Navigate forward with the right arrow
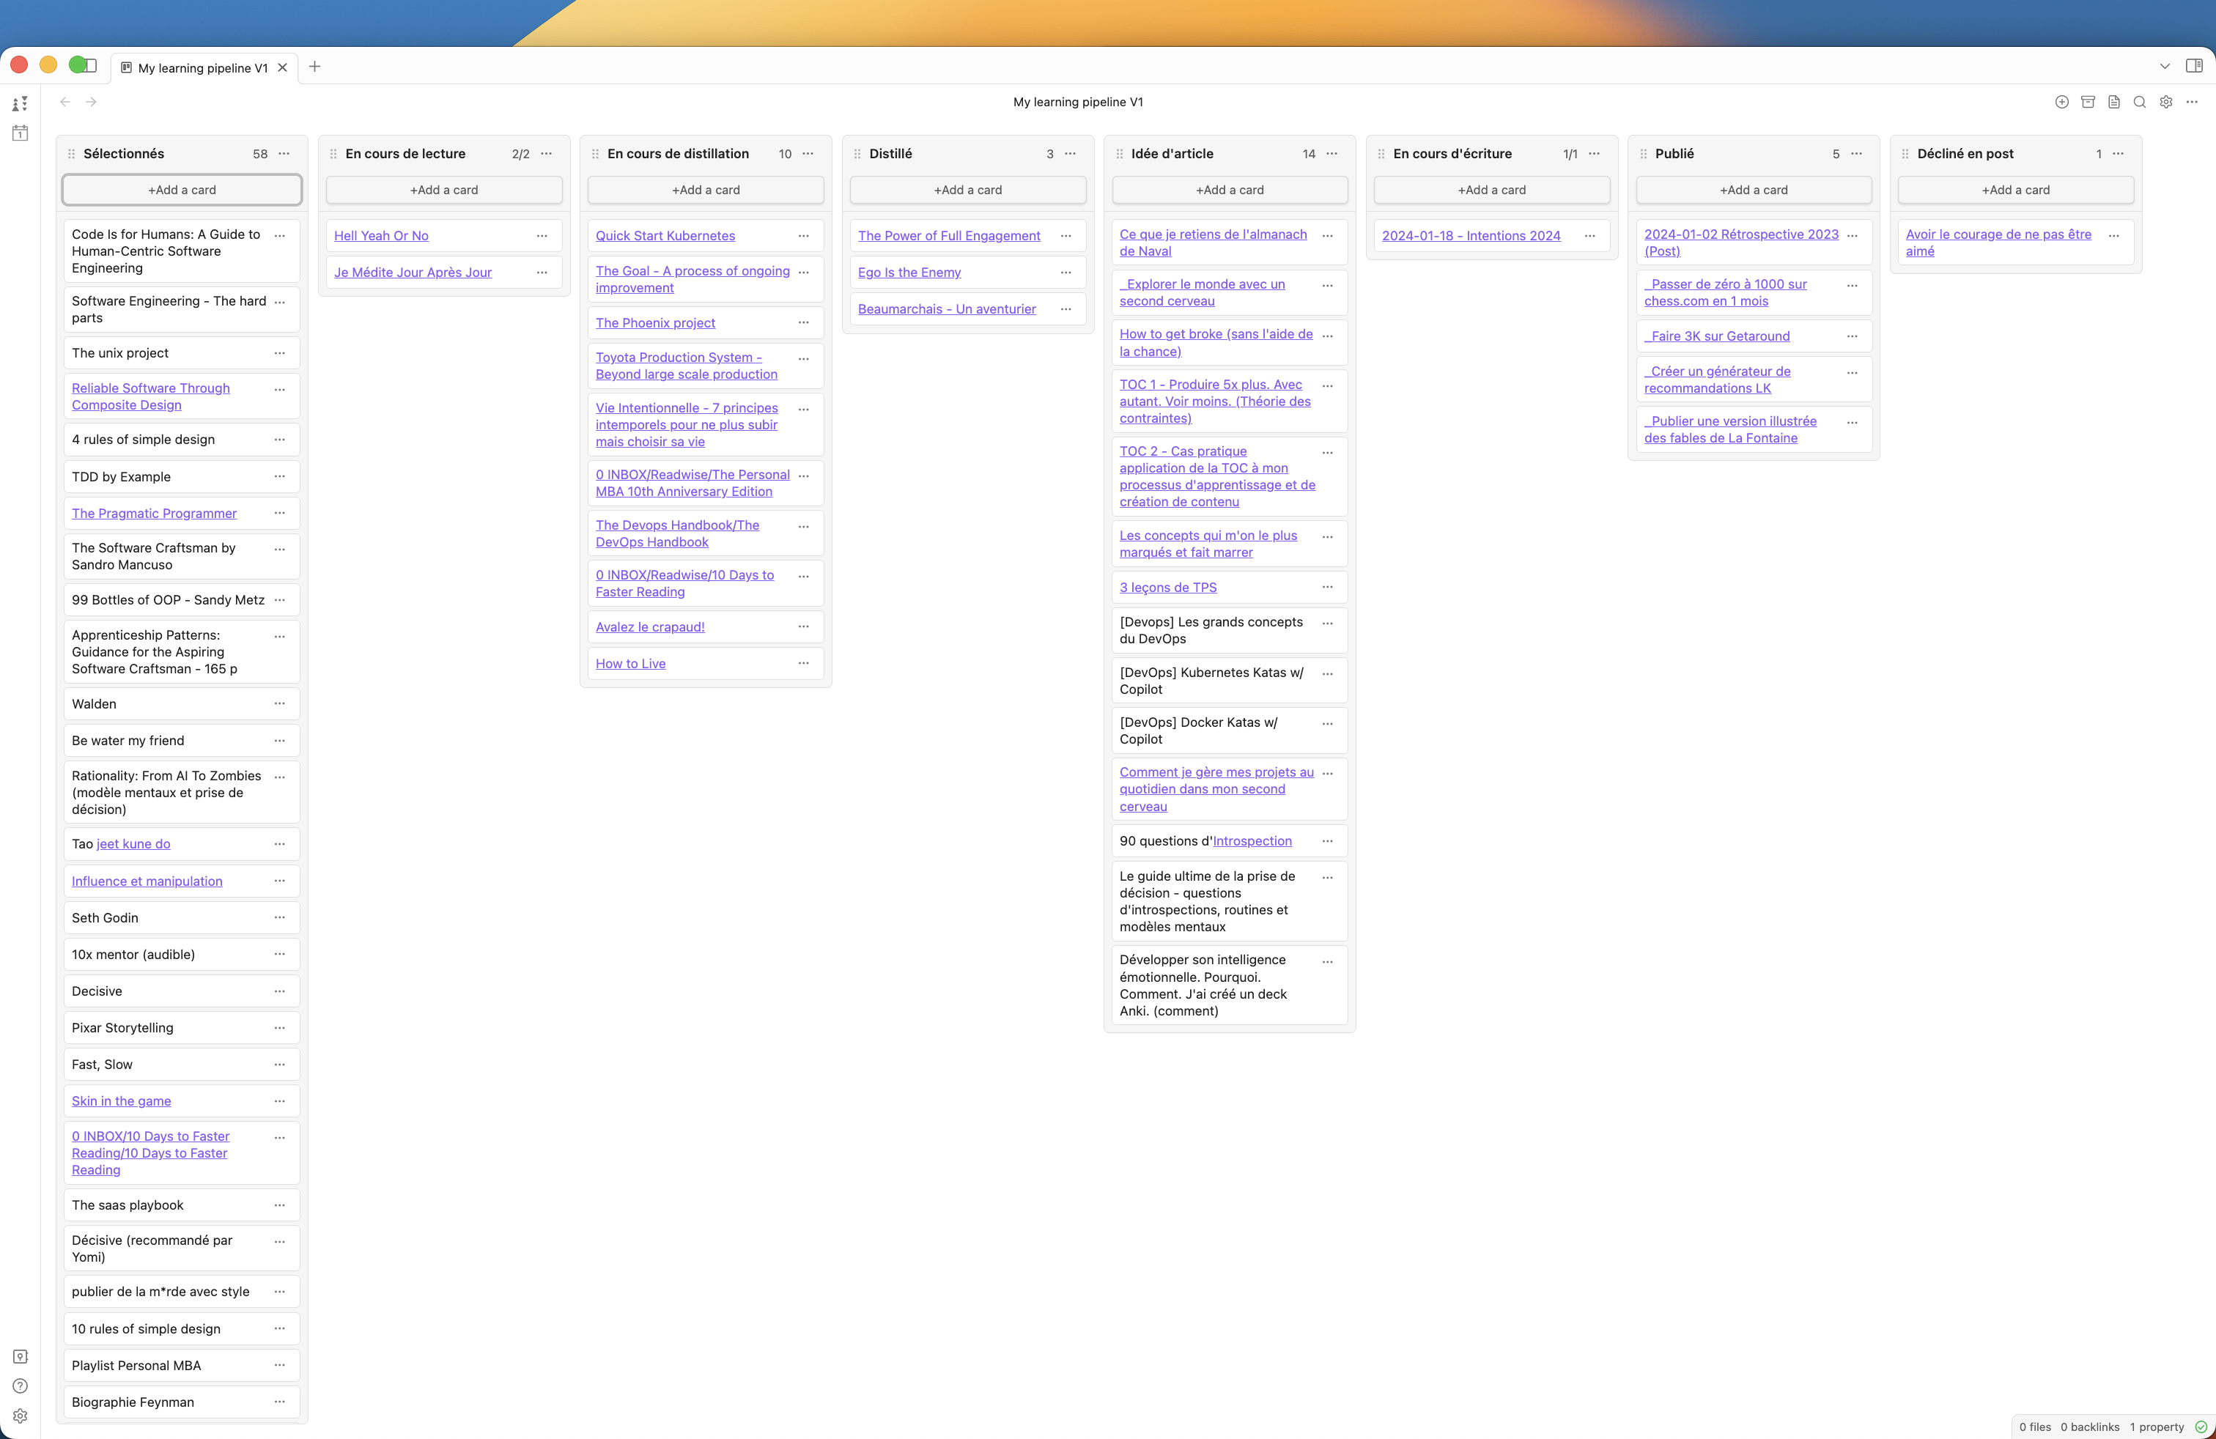The image size is (2216, 1439). (x=92, y=101)
